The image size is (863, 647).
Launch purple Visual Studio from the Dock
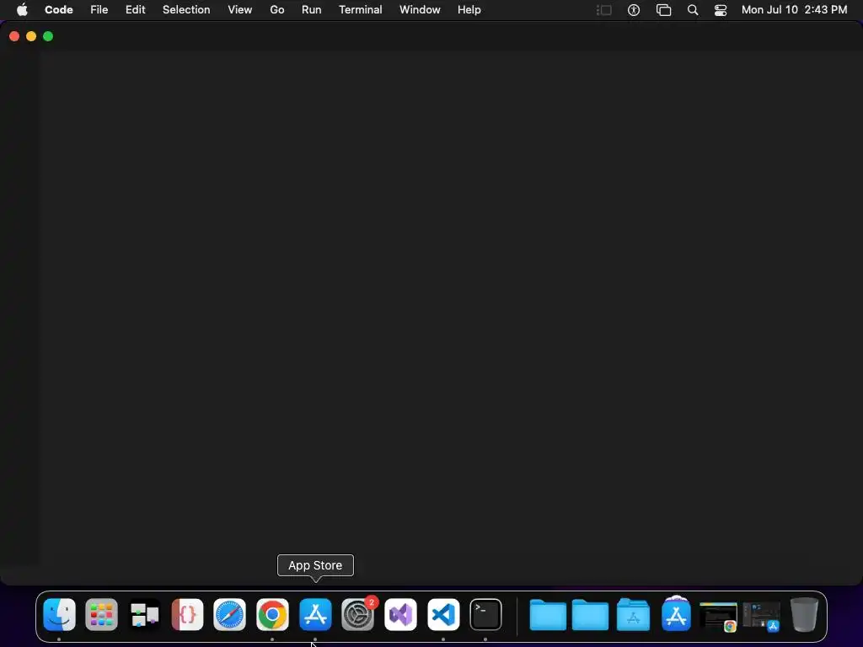click(x=400, y=614)
